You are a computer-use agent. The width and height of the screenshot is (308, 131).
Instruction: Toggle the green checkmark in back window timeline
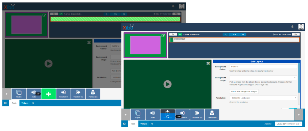pyautogui.click(x=61, y=14)
